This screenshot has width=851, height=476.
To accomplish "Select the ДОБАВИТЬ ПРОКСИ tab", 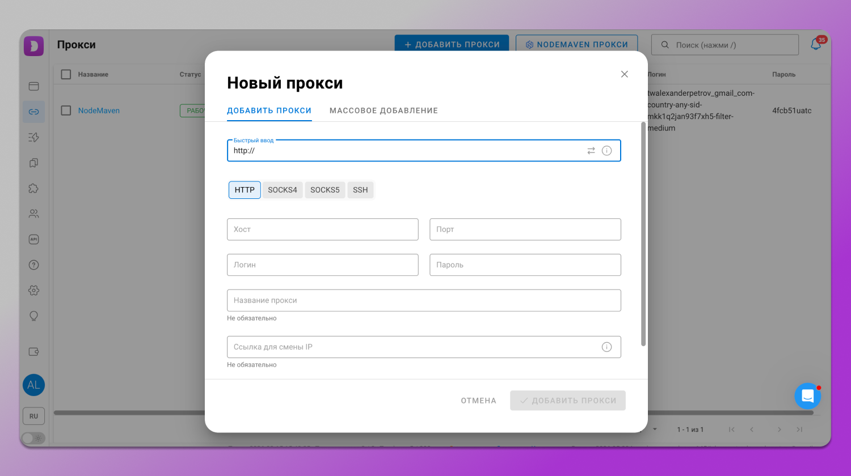I will click(269, 110).
